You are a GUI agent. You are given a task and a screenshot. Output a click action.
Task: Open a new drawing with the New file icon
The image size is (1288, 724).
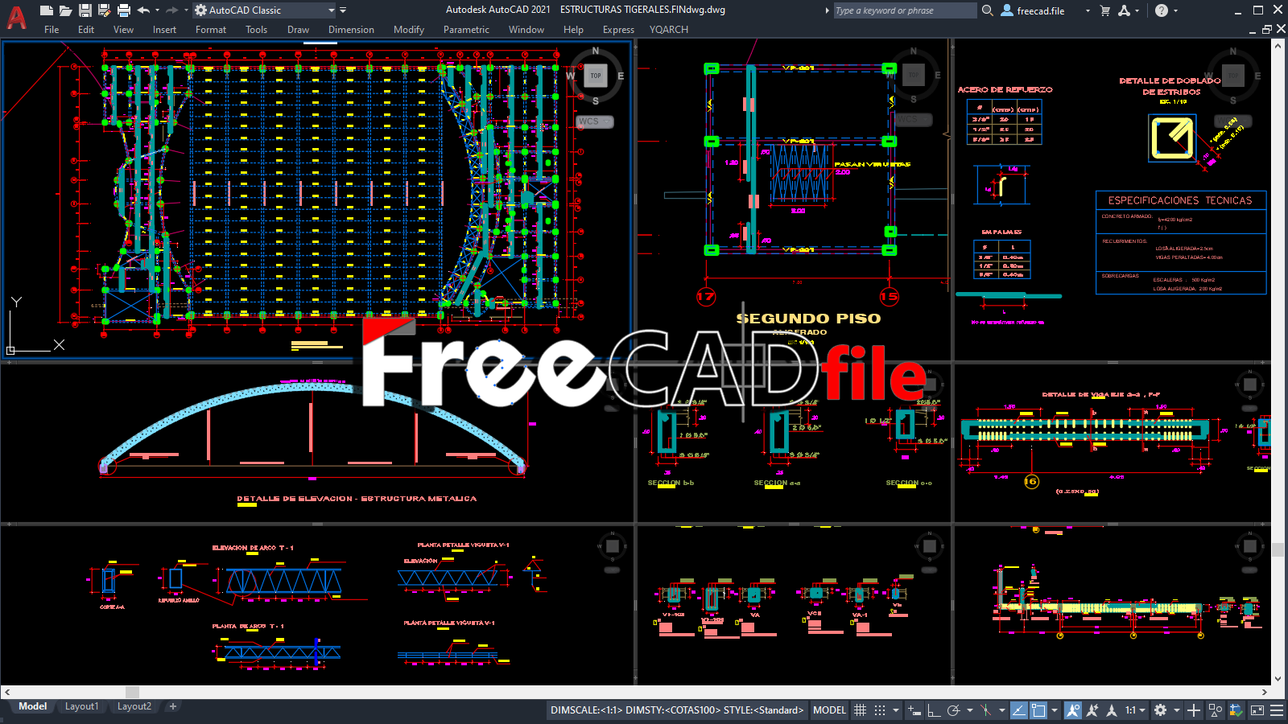point(45,10)
